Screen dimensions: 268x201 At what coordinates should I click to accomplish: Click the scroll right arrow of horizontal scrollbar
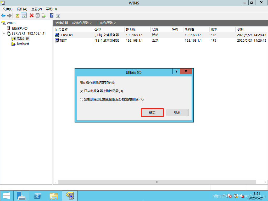(x=265, y=182)
